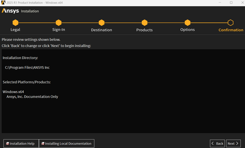Click the path C:\Program Files\ANSYS Inc
245x148 pixels.
point(27,68)
